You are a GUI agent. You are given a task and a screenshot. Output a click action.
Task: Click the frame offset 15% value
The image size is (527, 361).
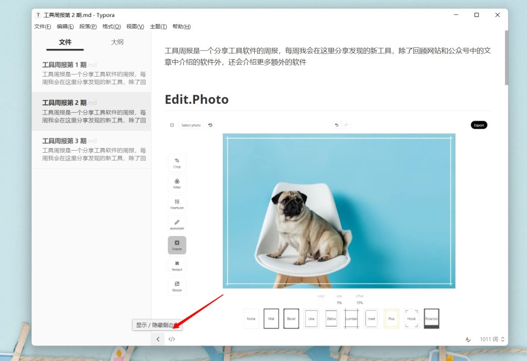coord(360,302)
